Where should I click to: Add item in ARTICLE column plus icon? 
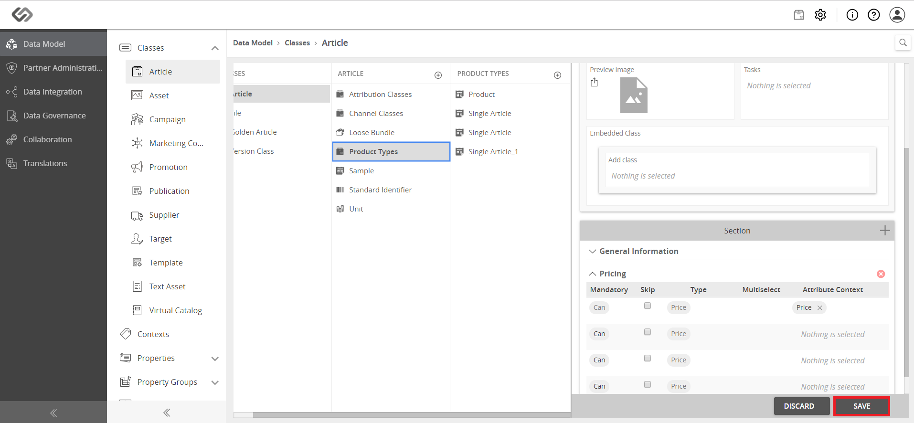pyautogui.click(x=438, y=75)
